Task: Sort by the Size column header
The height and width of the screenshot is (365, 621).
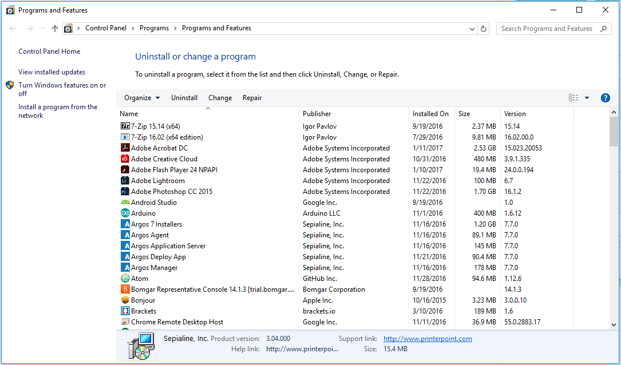Action: point(478,114)
